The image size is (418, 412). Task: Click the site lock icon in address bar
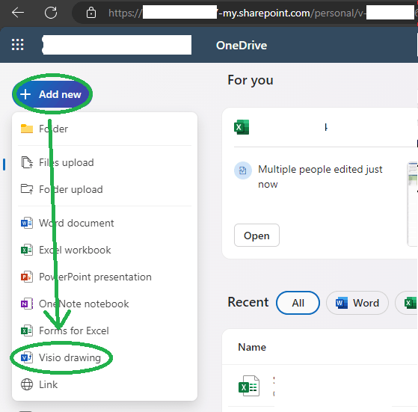[x=91, y=13]
